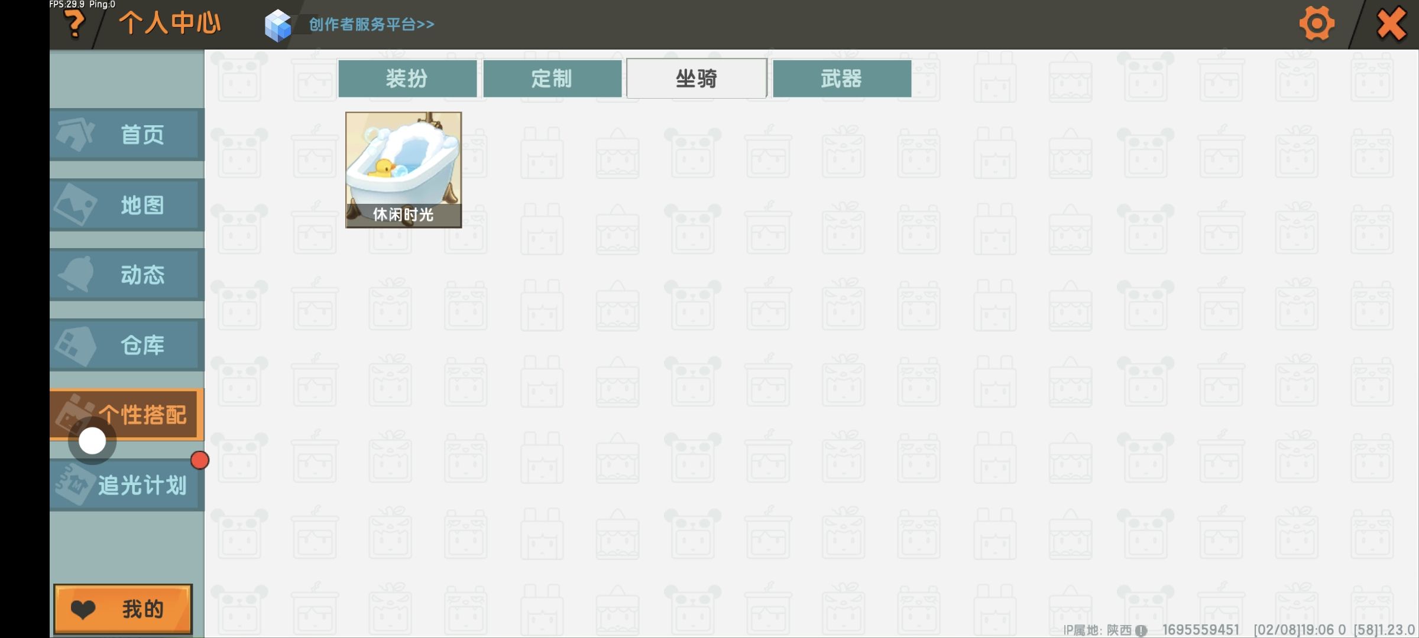Switch to the 武器 tab
This screenshot has width=1419, height=638.
(x=842, y=79)
